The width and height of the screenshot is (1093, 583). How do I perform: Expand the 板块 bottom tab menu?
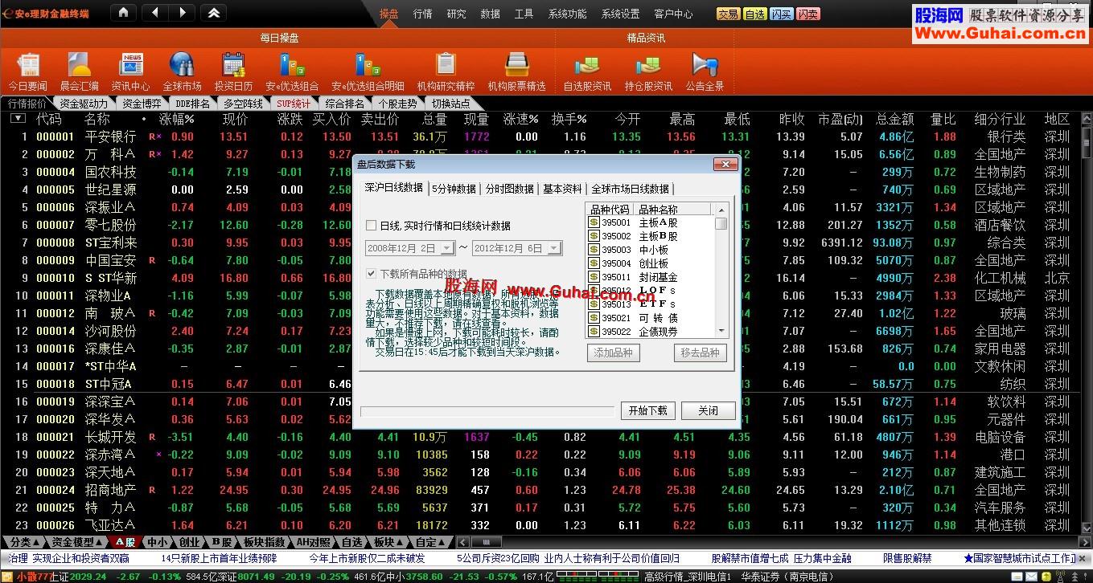click(388, 542)
